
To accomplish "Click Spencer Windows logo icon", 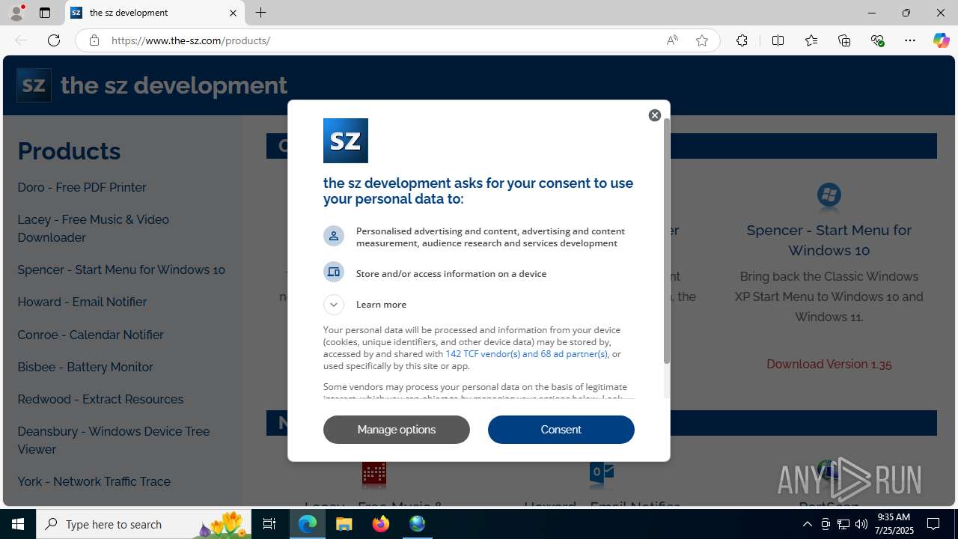I will pos(829,195).
